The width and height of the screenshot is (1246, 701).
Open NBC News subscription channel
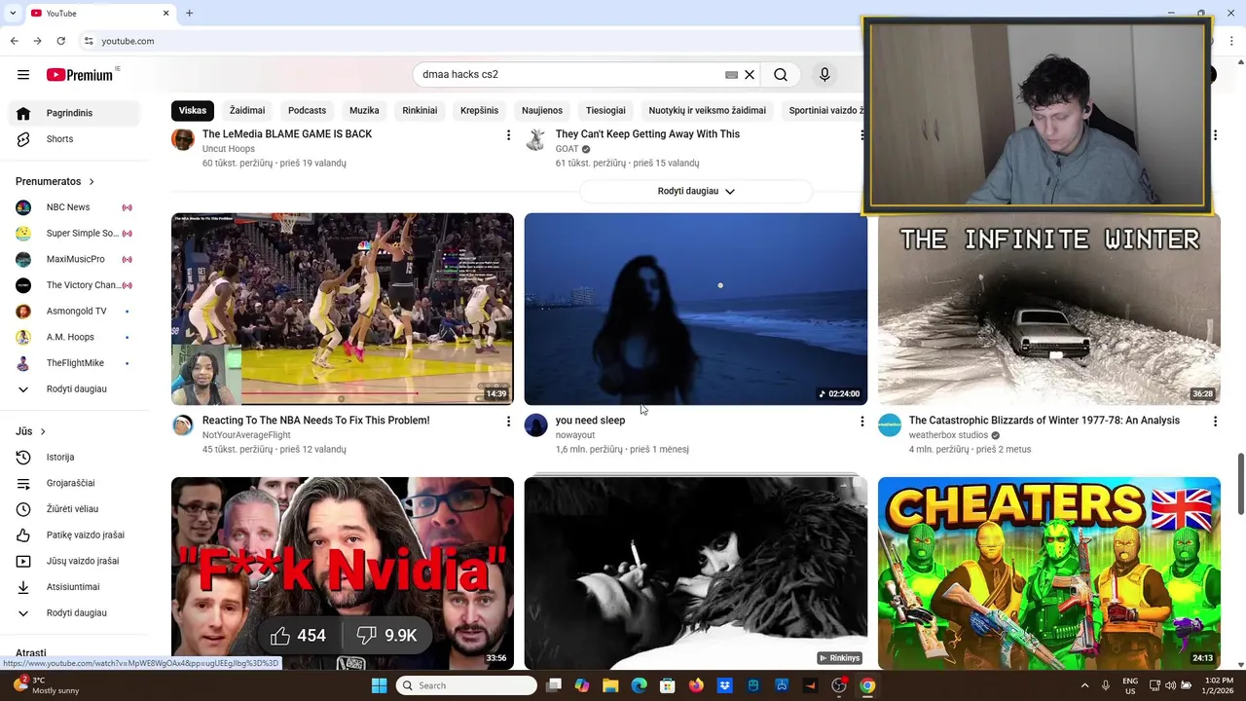pyautogui.click(x=74, y=207)
